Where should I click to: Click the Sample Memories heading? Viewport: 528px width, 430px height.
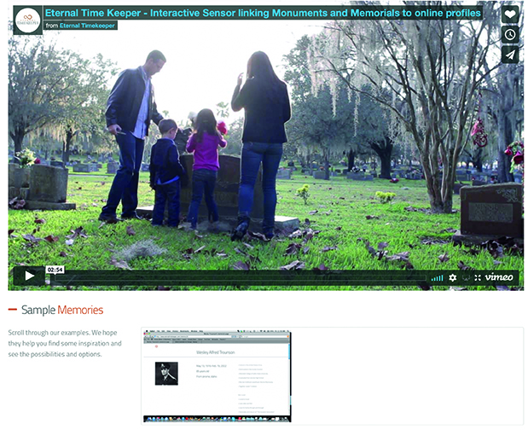click(x=62, y=310)
